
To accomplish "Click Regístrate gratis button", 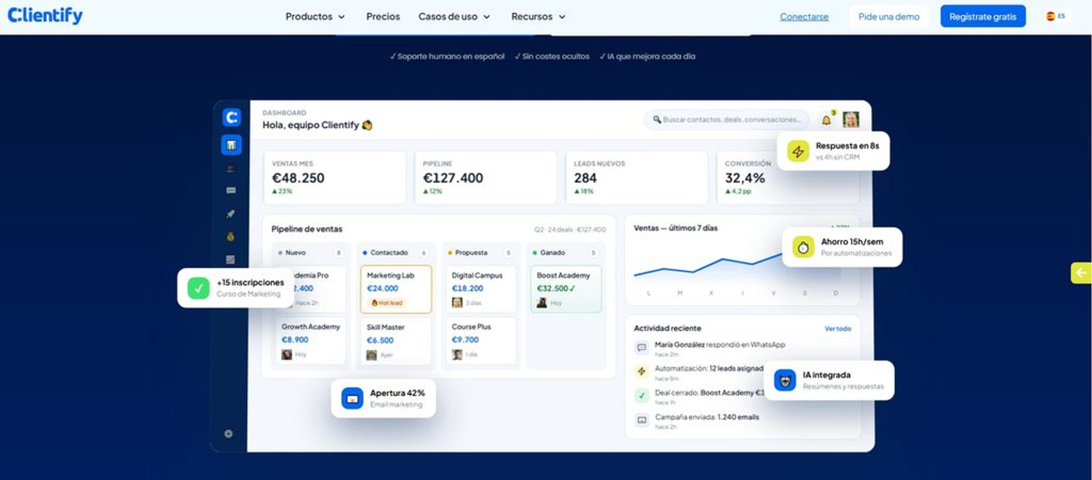I will click(x=983, y=16).
